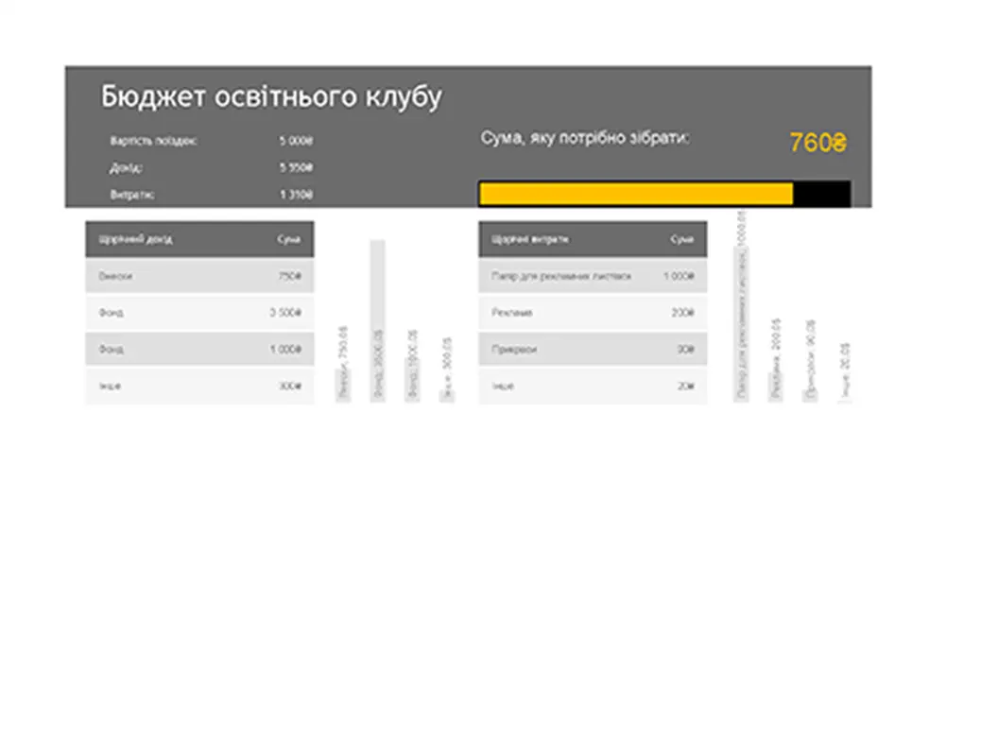Image resolution: width=981 pixels, height=756 pixels.
Task: Click the 'Папір для рекламних листівок' expense row
Action: [x=560, y=277]
